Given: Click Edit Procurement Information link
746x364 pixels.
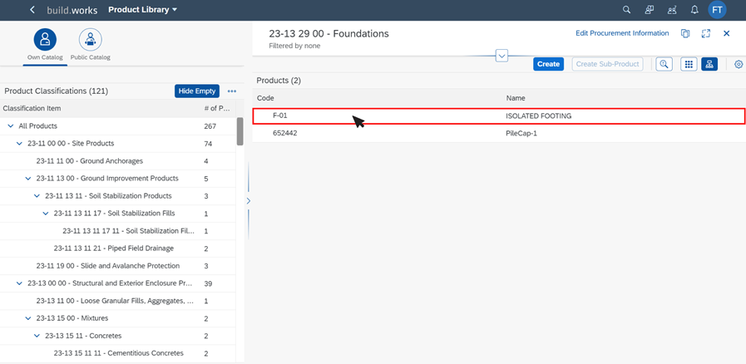Looking at the screenshot, I should click(x=622, y=33).
